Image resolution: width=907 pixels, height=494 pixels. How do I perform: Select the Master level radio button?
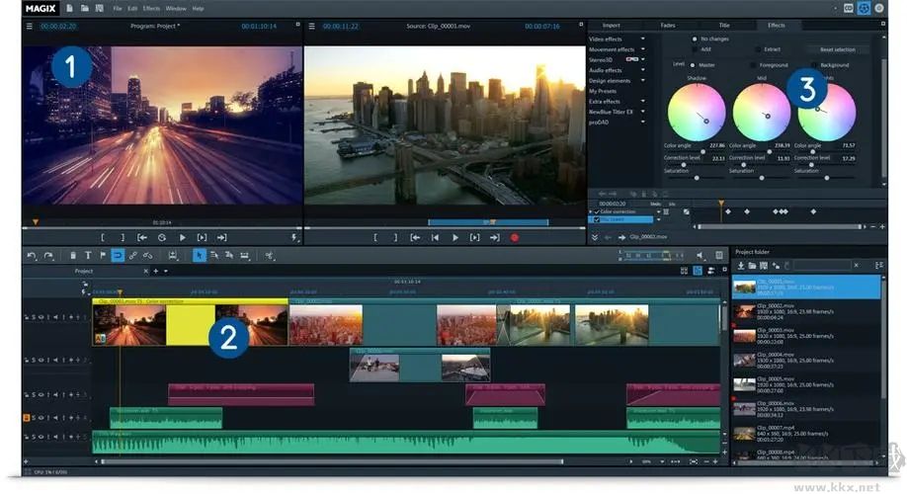point(692,64)
